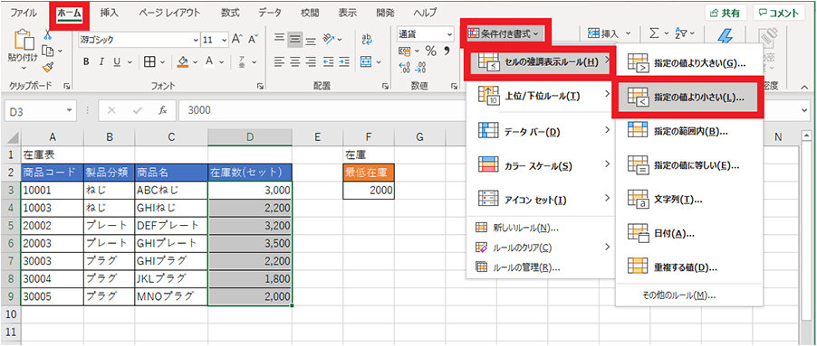The width and height of the screenshot is (817, 346).
Task: Click the decrease decimal places icon
Action: [421, 67]
